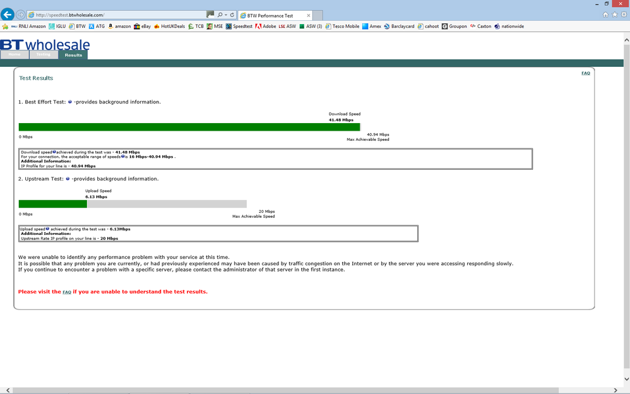Open the browser Home icon
630x394 pixels.
[x=605, y=15]
